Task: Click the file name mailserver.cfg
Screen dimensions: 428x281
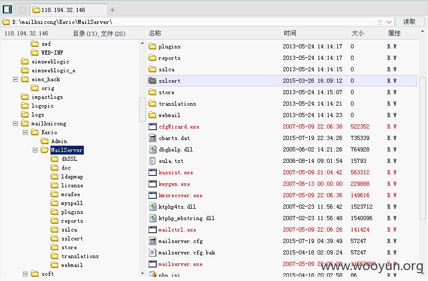Action: coord(181,241)
